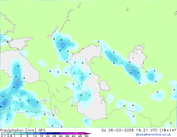177x137 pixels.
Task: Click the legend scale label '0.1'
Action: pos(3,136)
